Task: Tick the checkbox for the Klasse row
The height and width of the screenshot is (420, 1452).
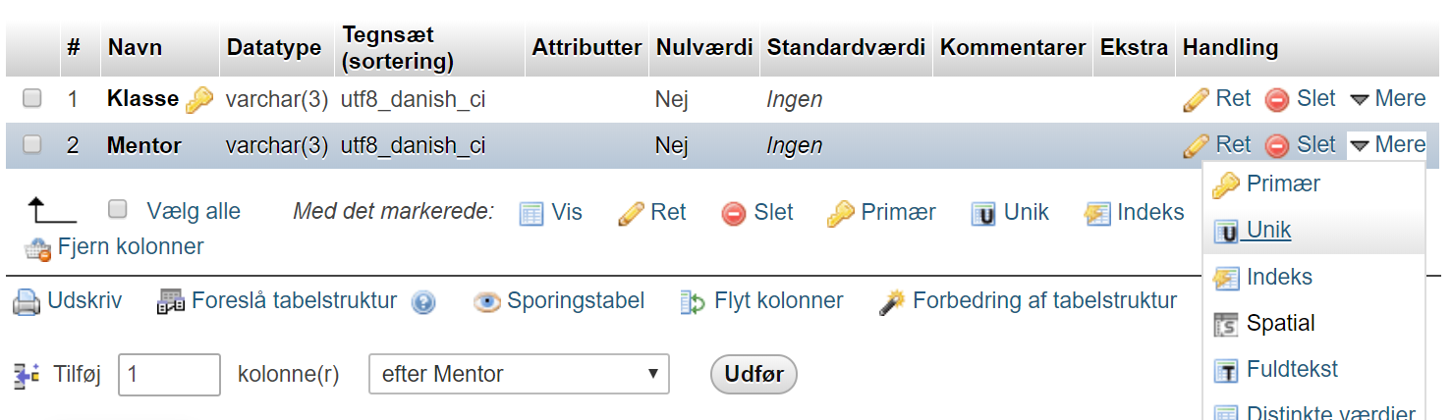Action: pos(32,98)
